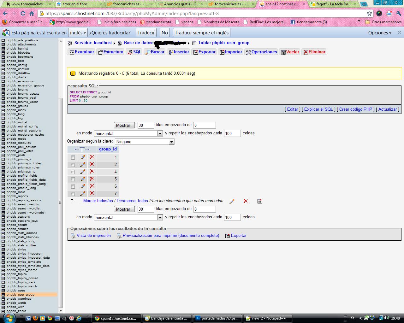Viewport: 404px width, 323px height.
Task: Tick the checkbox for group_id 7 row
Action: pyautogui.click(x=73, y=194)
